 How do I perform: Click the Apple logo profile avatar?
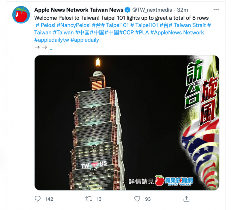21,15
